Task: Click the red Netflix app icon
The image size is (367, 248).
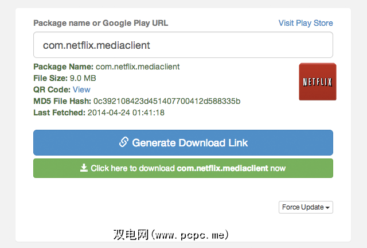Action: (318, 82)
